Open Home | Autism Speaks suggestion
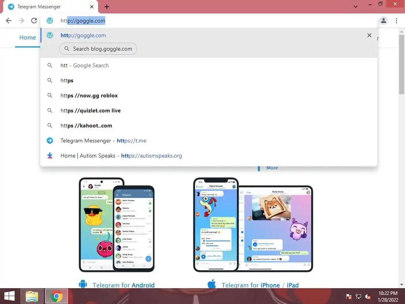Screen dimensions: 405x304 click(x=209, y=156)
